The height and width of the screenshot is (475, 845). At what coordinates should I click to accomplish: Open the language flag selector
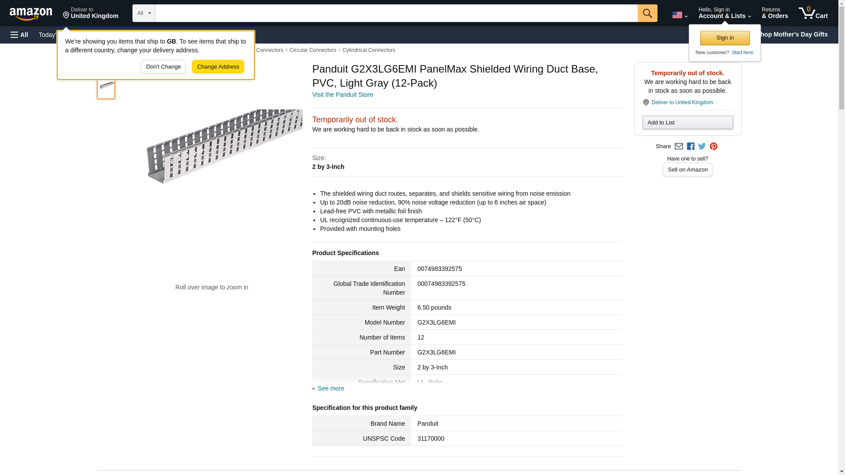pos(680,15)
